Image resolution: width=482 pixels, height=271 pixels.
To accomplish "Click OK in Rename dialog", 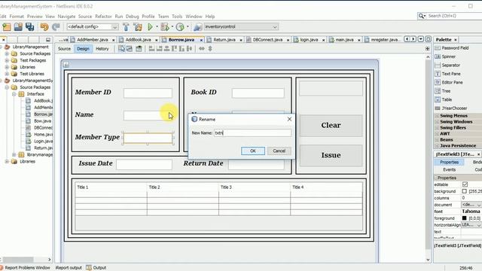I will [x=253, y=151].
